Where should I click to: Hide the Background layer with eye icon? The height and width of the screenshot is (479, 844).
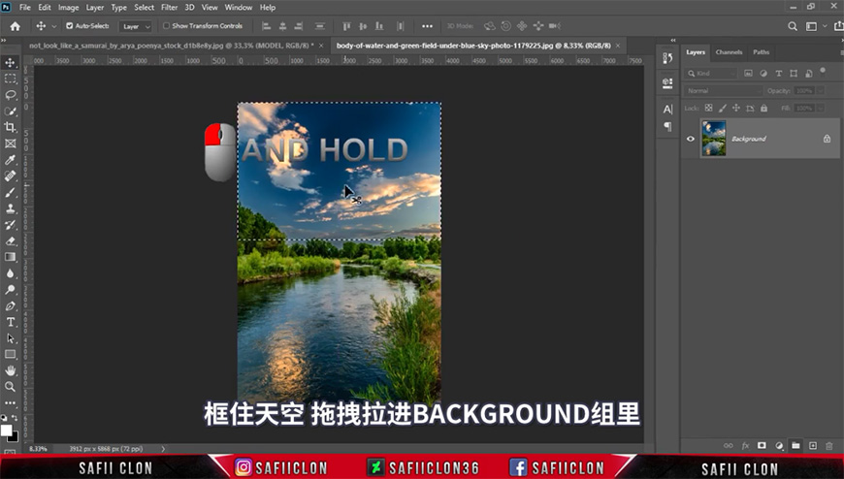tap(691, 139)
